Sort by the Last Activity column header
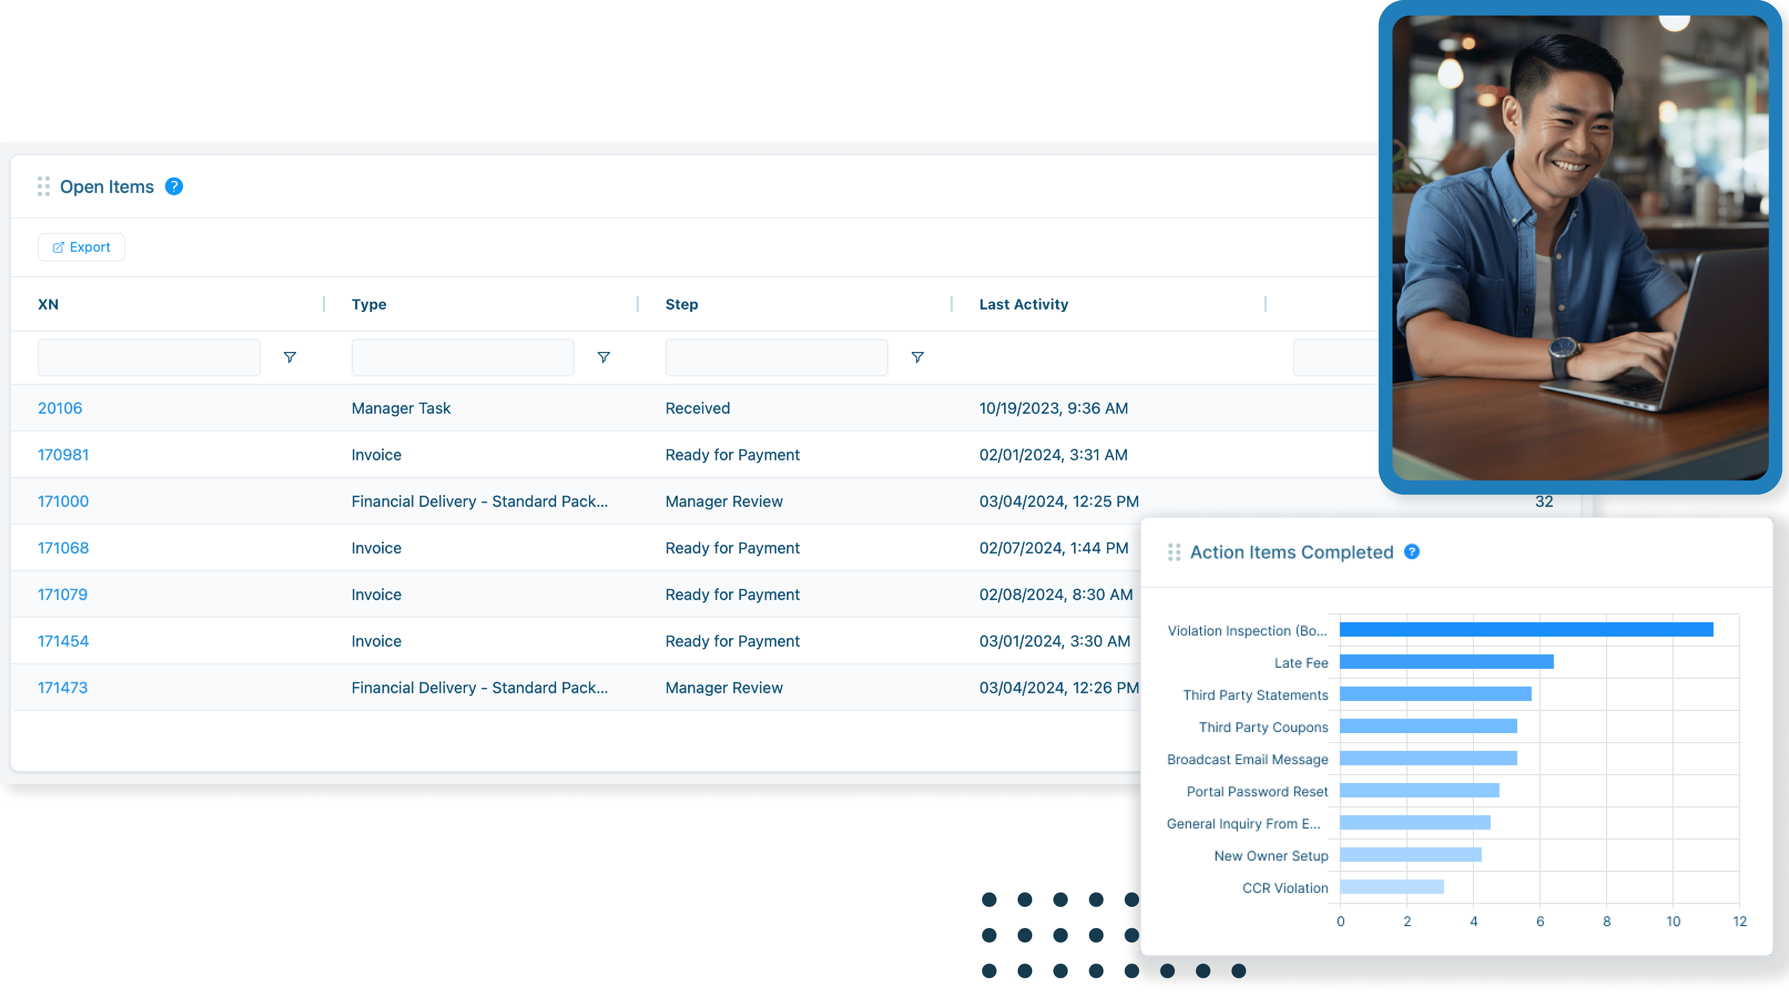 click(1024, 304)
